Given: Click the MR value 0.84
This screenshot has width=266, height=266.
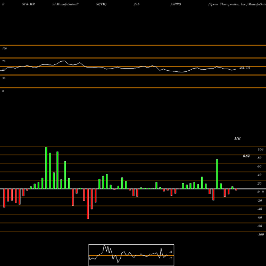Looking at the screenshot, I should [x=246, y=156].
